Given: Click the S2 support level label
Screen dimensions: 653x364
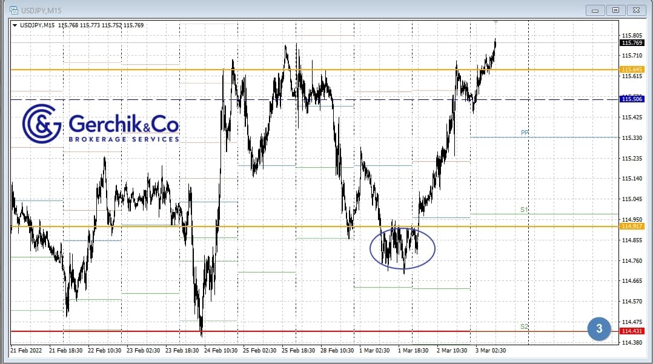Looking at the screenshot, I should click(x=525, y=326).
